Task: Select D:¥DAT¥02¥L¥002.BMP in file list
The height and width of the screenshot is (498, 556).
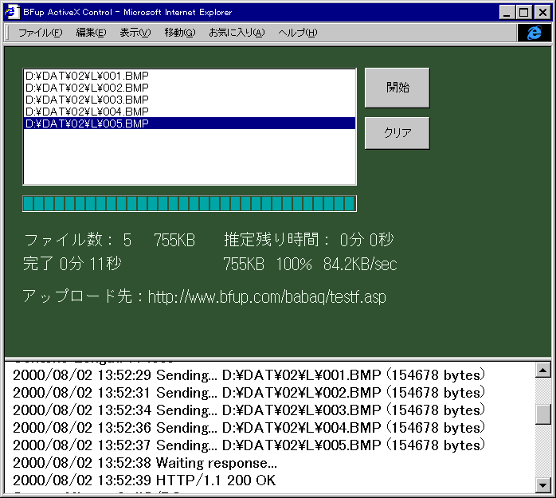Action: [190, 88]
